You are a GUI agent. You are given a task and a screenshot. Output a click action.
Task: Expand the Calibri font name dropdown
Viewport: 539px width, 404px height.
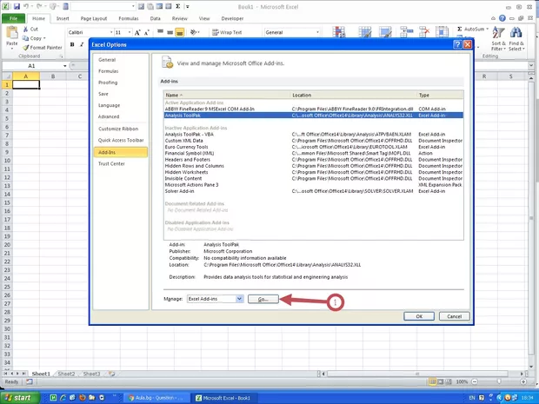coord(110,31)
